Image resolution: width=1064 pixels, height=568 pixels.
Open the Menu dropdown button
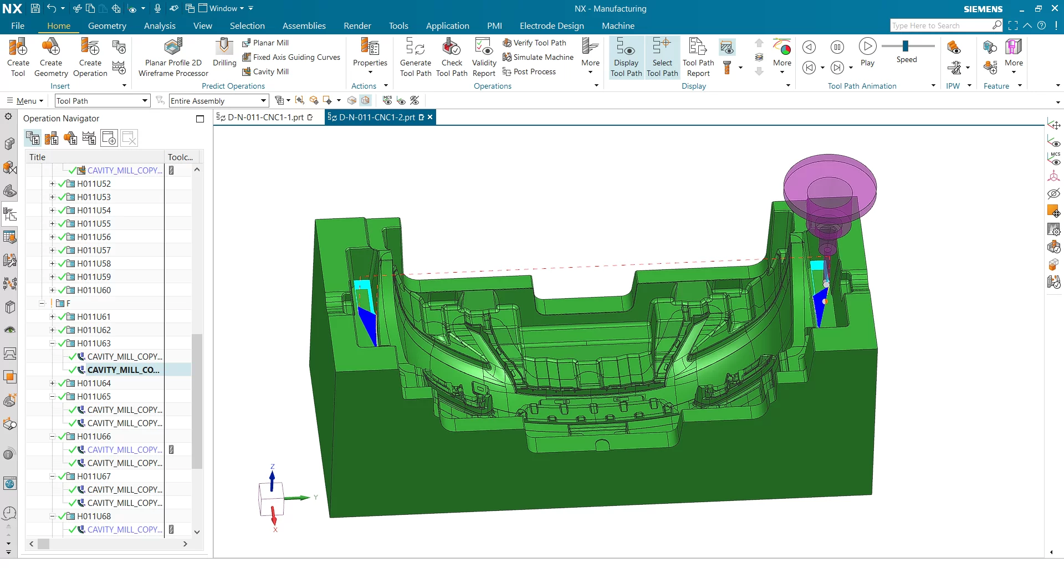[25, 100]
